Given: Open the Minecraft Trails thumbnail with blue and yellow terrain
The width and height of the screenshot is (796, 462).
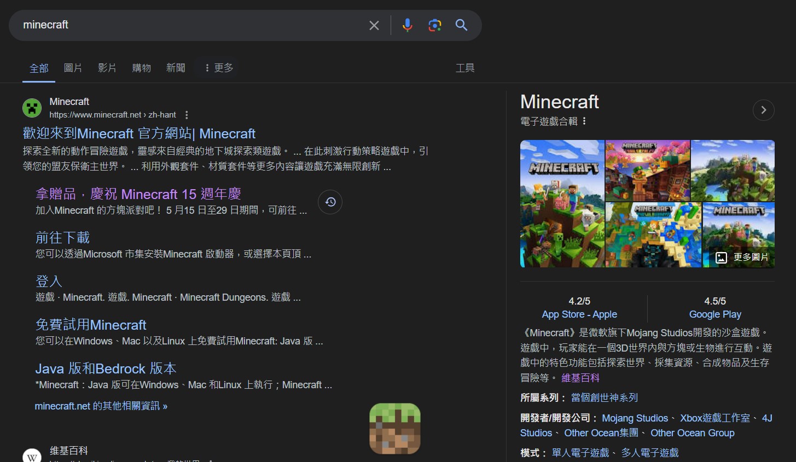Looking at the screenshot, I should point(653,235).
